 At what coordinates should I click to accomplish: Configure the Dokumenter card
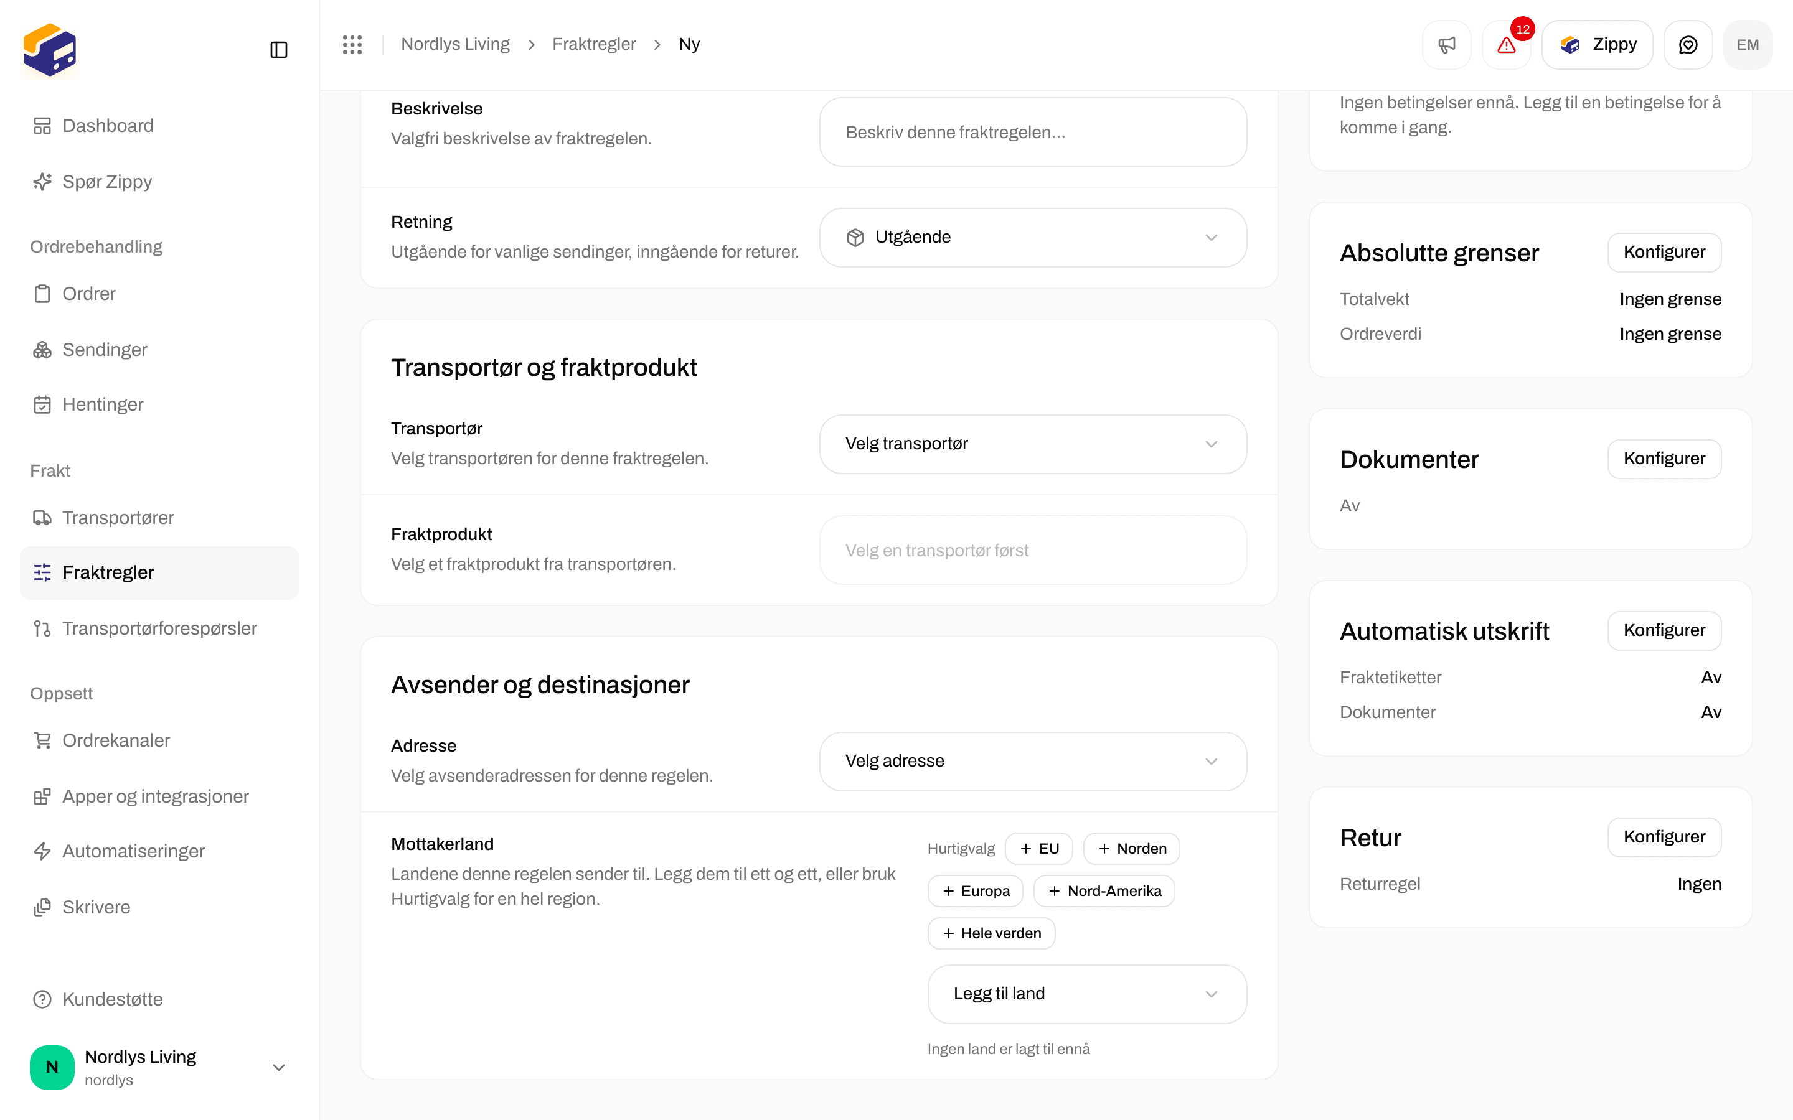[x=1664, y=459]
